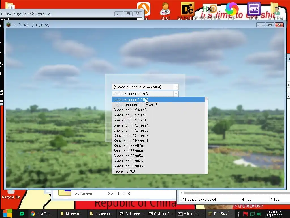
Task: Click green chat icon on taskbar
Action: (22, 214)
